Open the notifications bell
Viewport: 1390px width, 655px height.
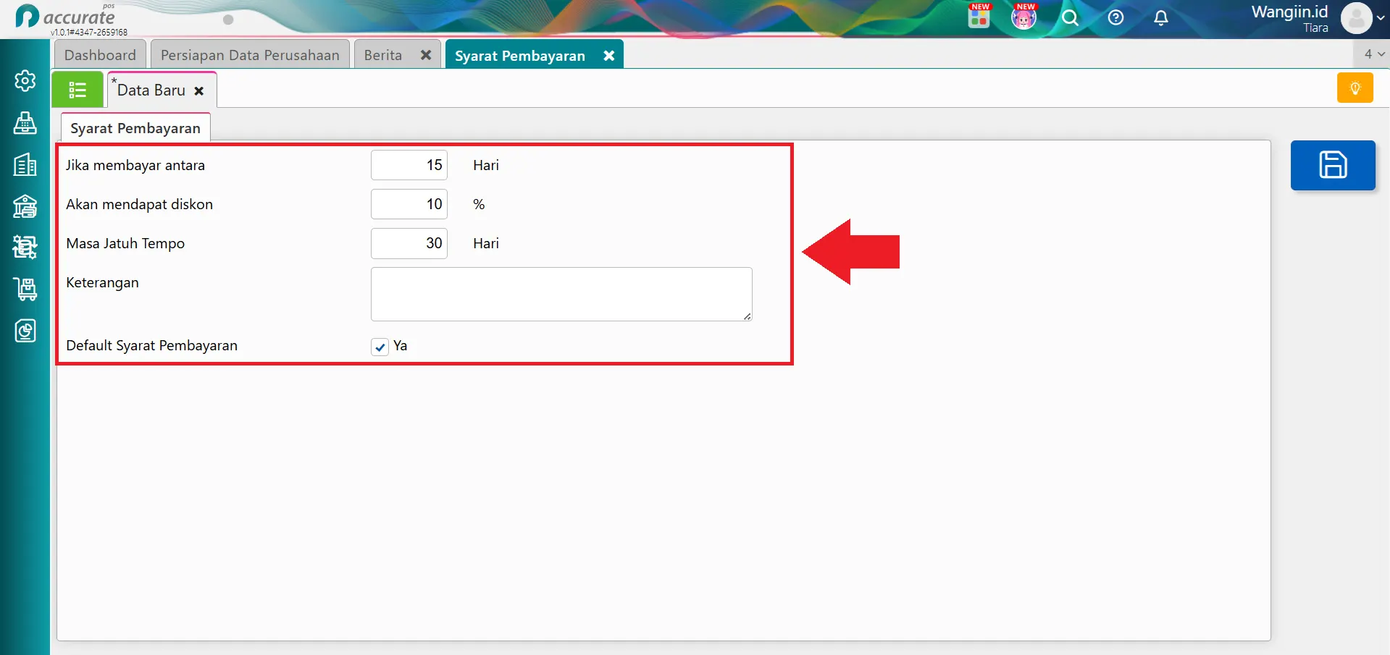coord(1161,18)
